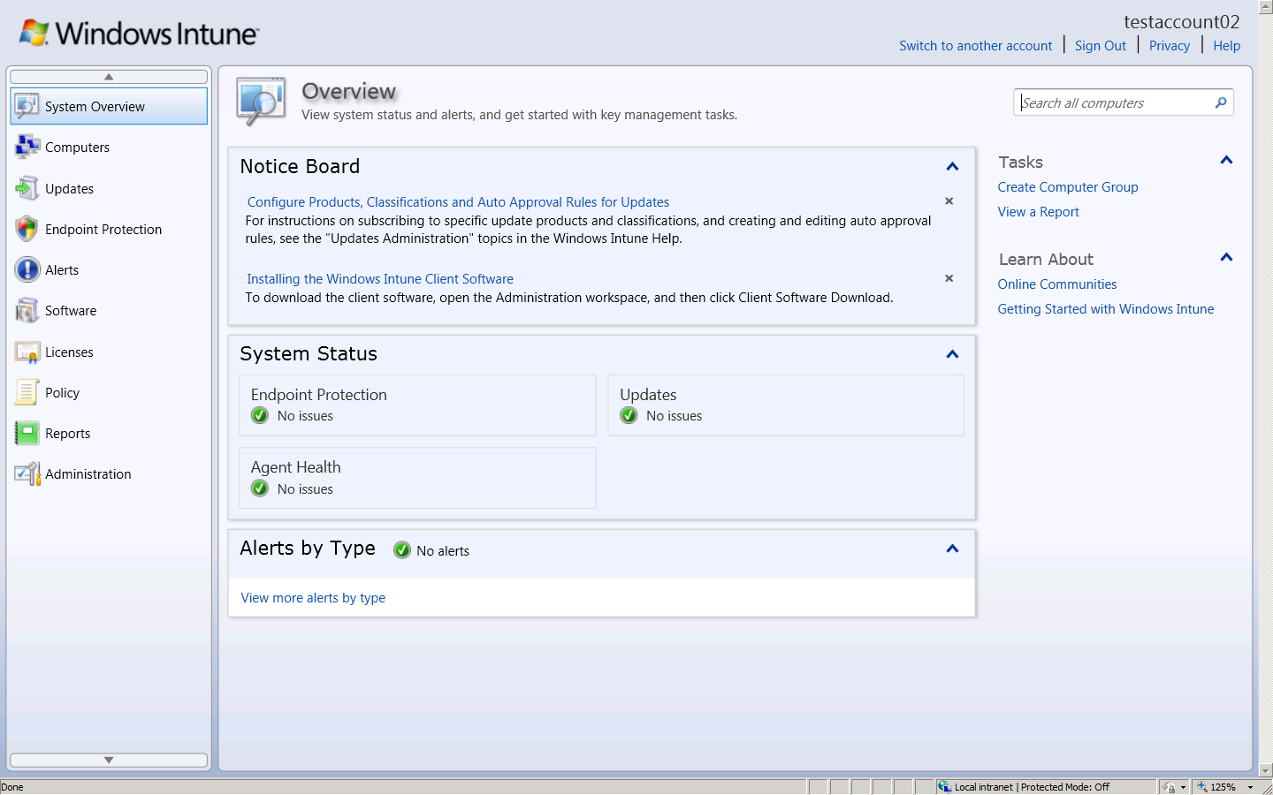Click the sidebar scroll-up bar

click(x=109, y=77)
